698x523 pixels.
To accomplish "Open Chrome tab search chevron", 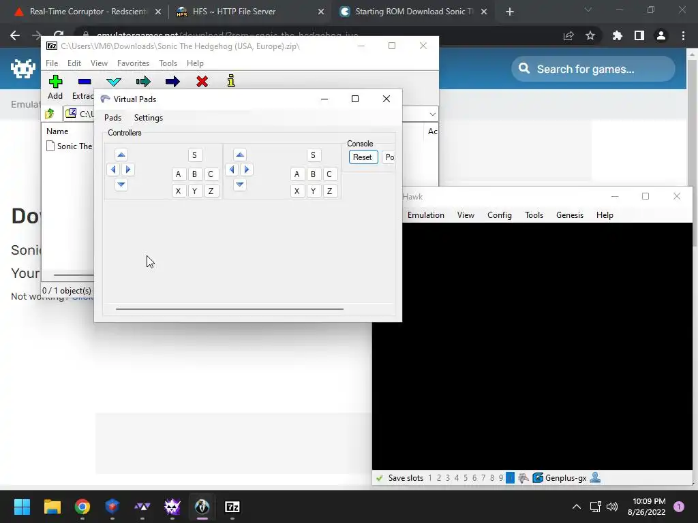I will [x=588, y=10].
